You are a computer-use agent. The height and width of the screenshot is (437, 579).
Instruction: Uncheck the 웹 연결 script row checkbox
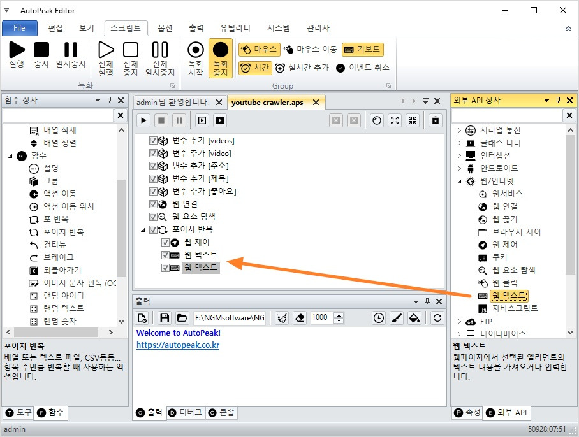153,204
